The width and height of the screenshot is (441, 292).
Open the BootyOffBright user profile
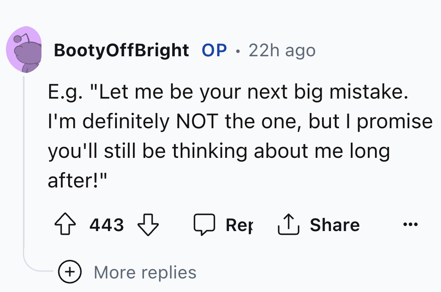pyautogui.click(x=121, y=51)
